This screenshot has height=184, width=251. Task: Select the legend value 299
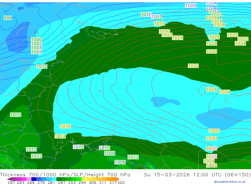(x=82, y=182)
